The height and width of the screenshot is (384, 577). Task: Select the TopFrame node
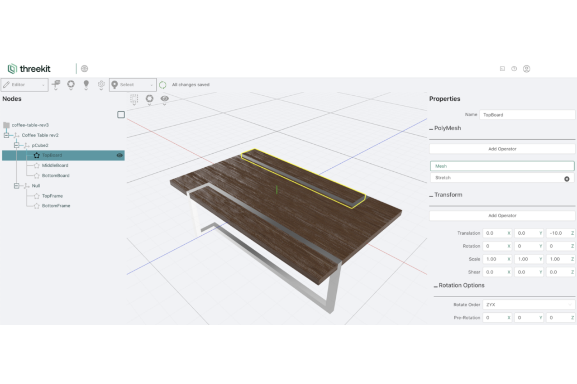52,196
